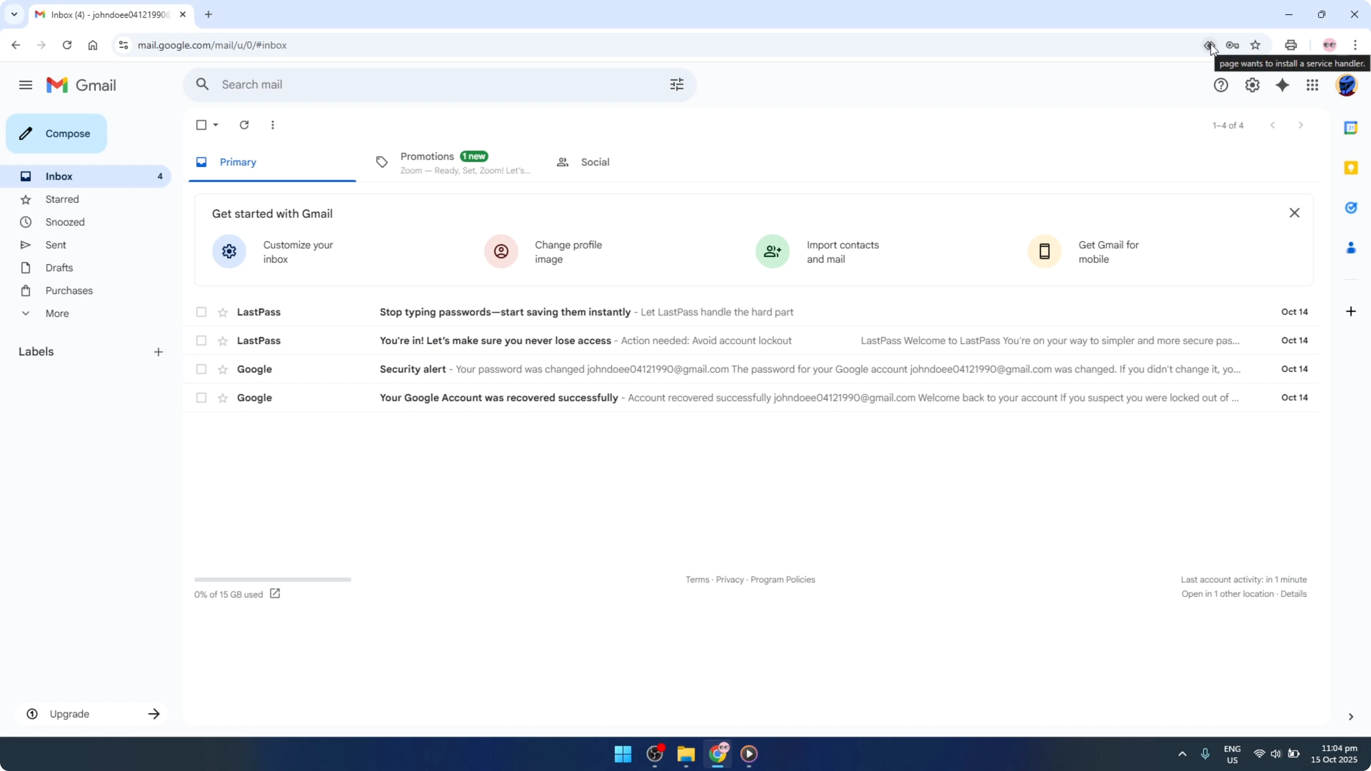The image size is (1371, 771).
Task: Compose a new email
Action: tap(56, 134)
